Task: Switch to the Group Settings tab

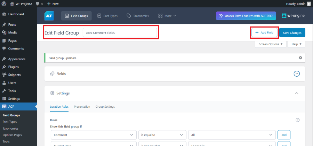Action: click(105, 107)
